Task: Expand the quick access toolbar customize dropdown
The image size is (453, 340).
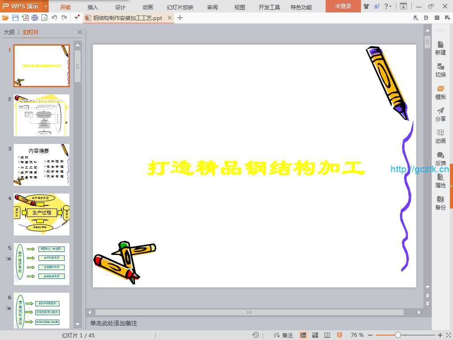Action: pyautogui.click(x=77, y=18)
